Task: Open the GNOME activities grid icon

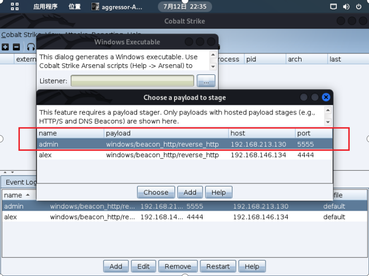Action: (x=14, y=6)
